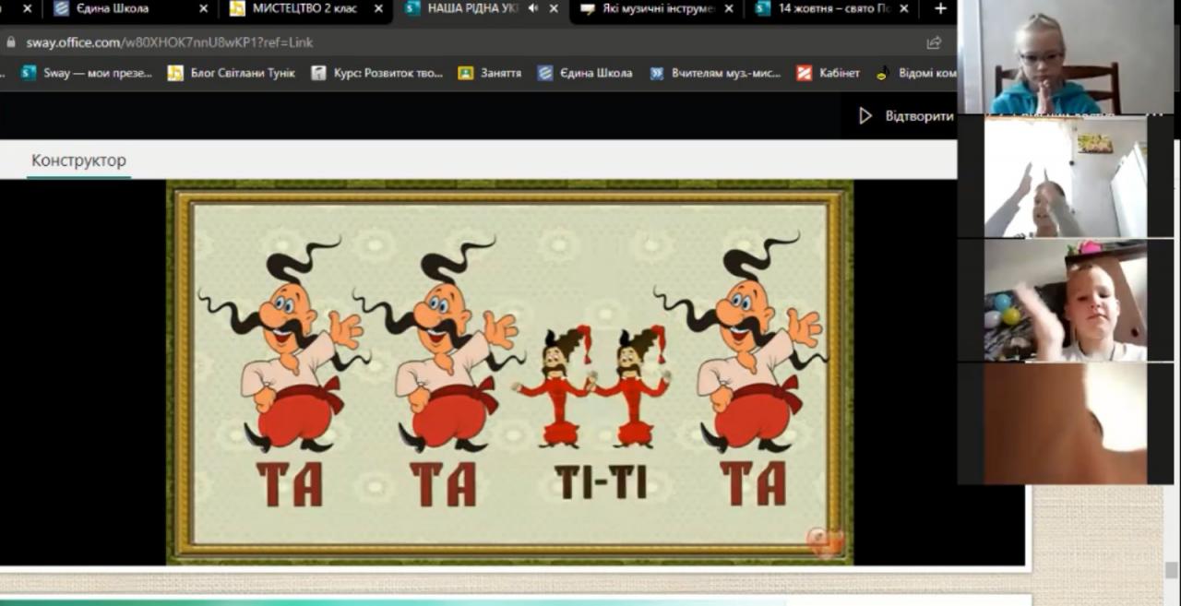
Task: Open Sway — мои презентации bookmark
Action: click(87, 73)
